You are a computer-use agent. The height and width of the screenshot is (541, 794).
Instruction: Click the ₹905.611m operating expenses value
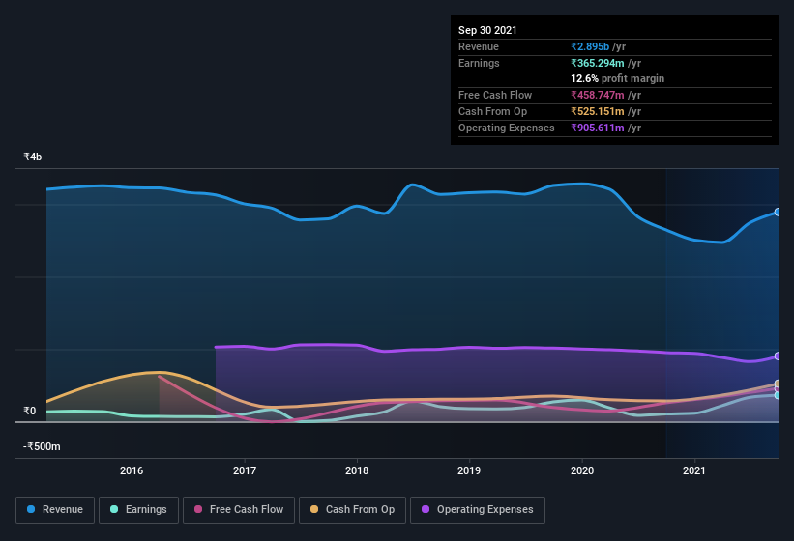point(598,128)
